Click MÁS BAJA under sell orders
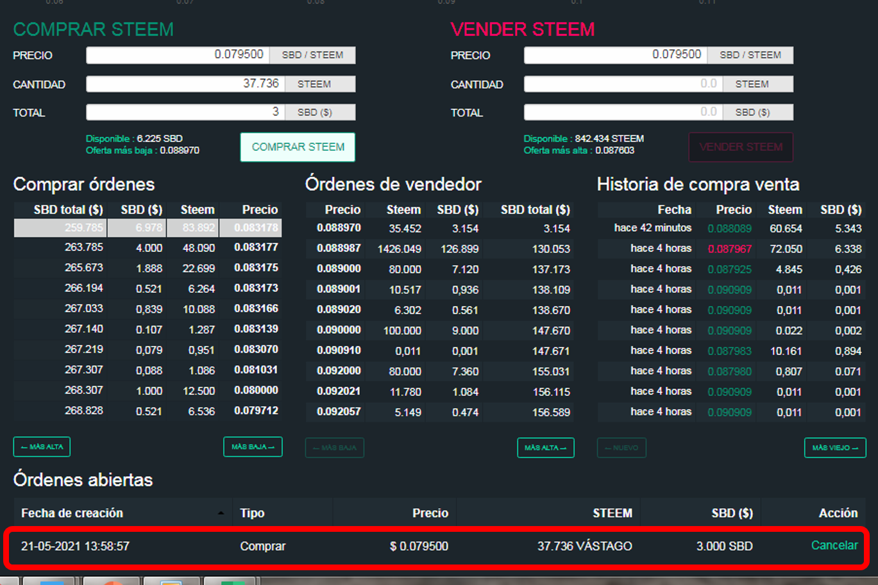This screenshot has width=878, height=585. [x=334, y=448]
